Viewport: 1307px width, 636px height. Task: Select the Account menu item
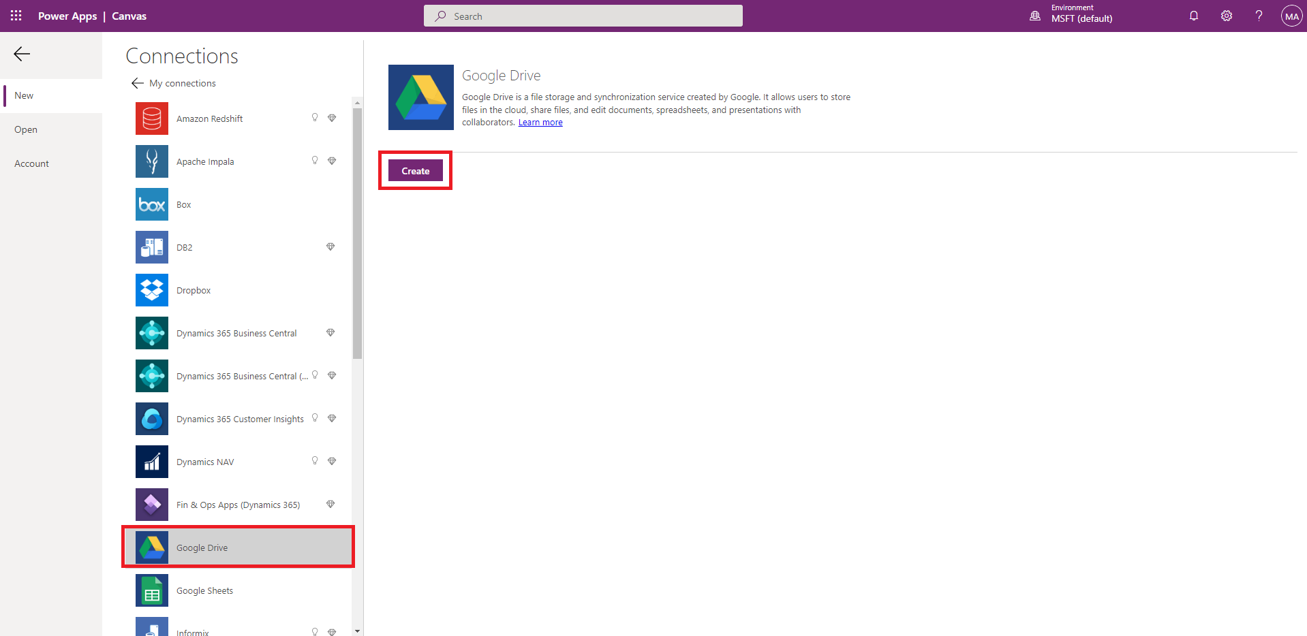[31, 163]
